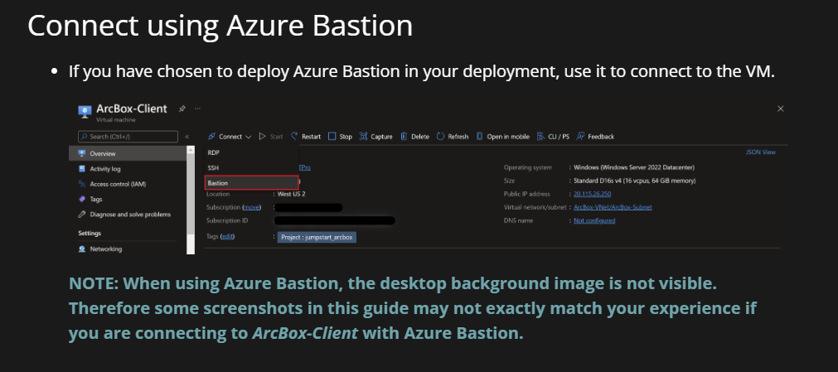Open the ellipsis more-options menu beside ArcBox-Client
Image resolution: width=838 pixels, height=372 pixels.
click(198, 109)
